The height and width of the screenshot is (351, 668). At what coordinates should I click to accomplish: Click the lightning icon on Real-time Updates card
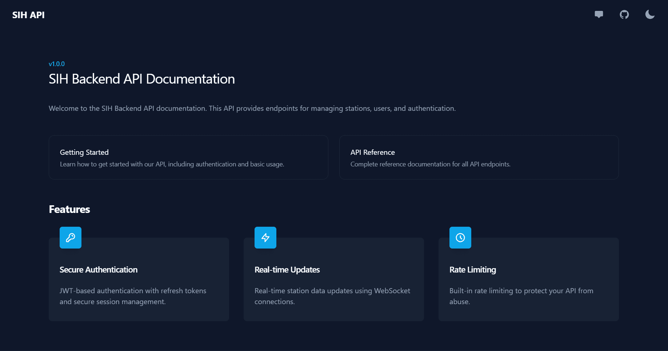tap(265, 238)
